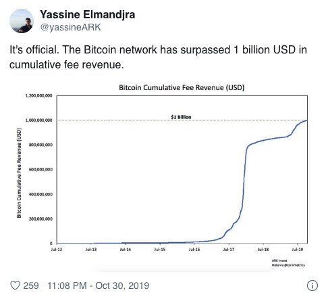
Task: Click the Yassine Elmandjra display name
Action: click(x=88, y=15)
